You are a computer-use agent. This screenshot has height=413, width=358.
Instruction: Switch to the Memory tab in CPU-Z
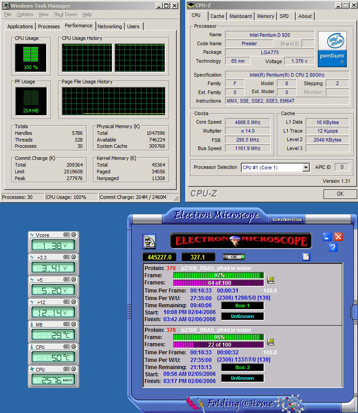coord(266,16)
